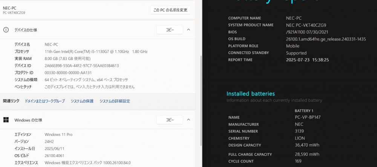Open the システムの詳細設定 link

click(115, 101)
